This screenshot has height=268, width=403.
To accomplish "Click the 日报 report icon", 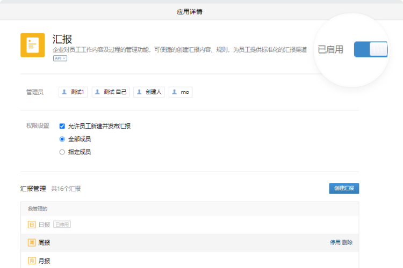I will click(31, 225).
